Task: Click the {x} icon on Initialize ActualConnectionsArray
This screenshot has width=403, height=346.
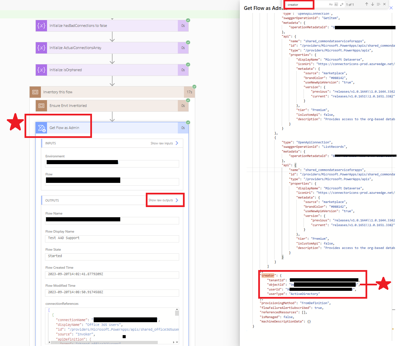Action: click(x=41, y=48)
